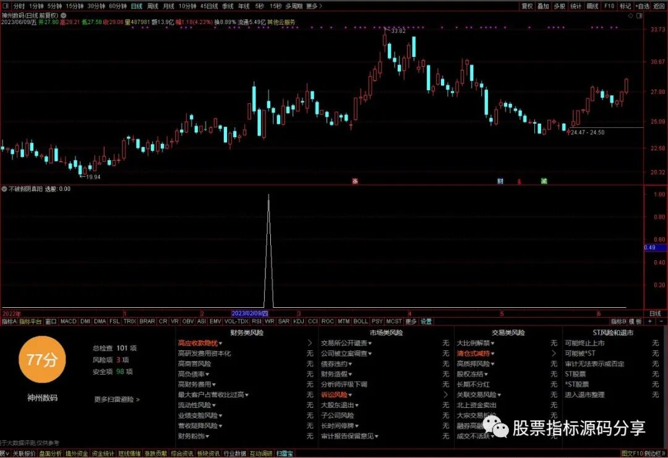Screen dimensions: 668x458
Task: Click the 77分 score circle
Action: (42, 360)
